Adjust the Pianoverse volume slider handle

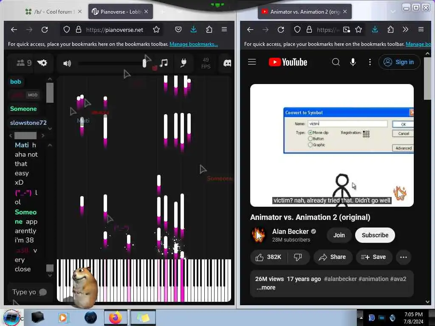144,63
